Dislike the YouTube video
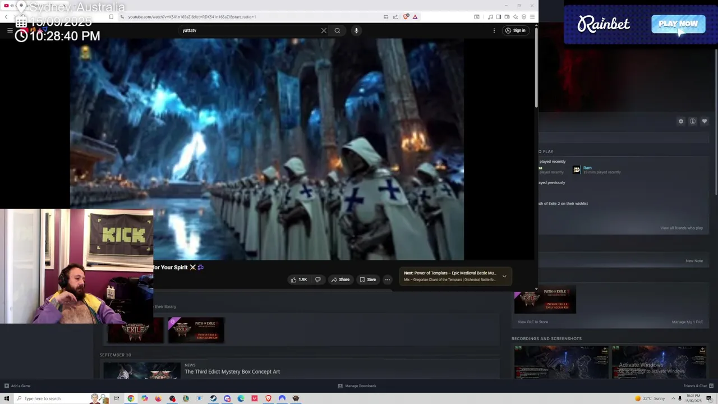 pyautogui.click(x=317, y=279)
